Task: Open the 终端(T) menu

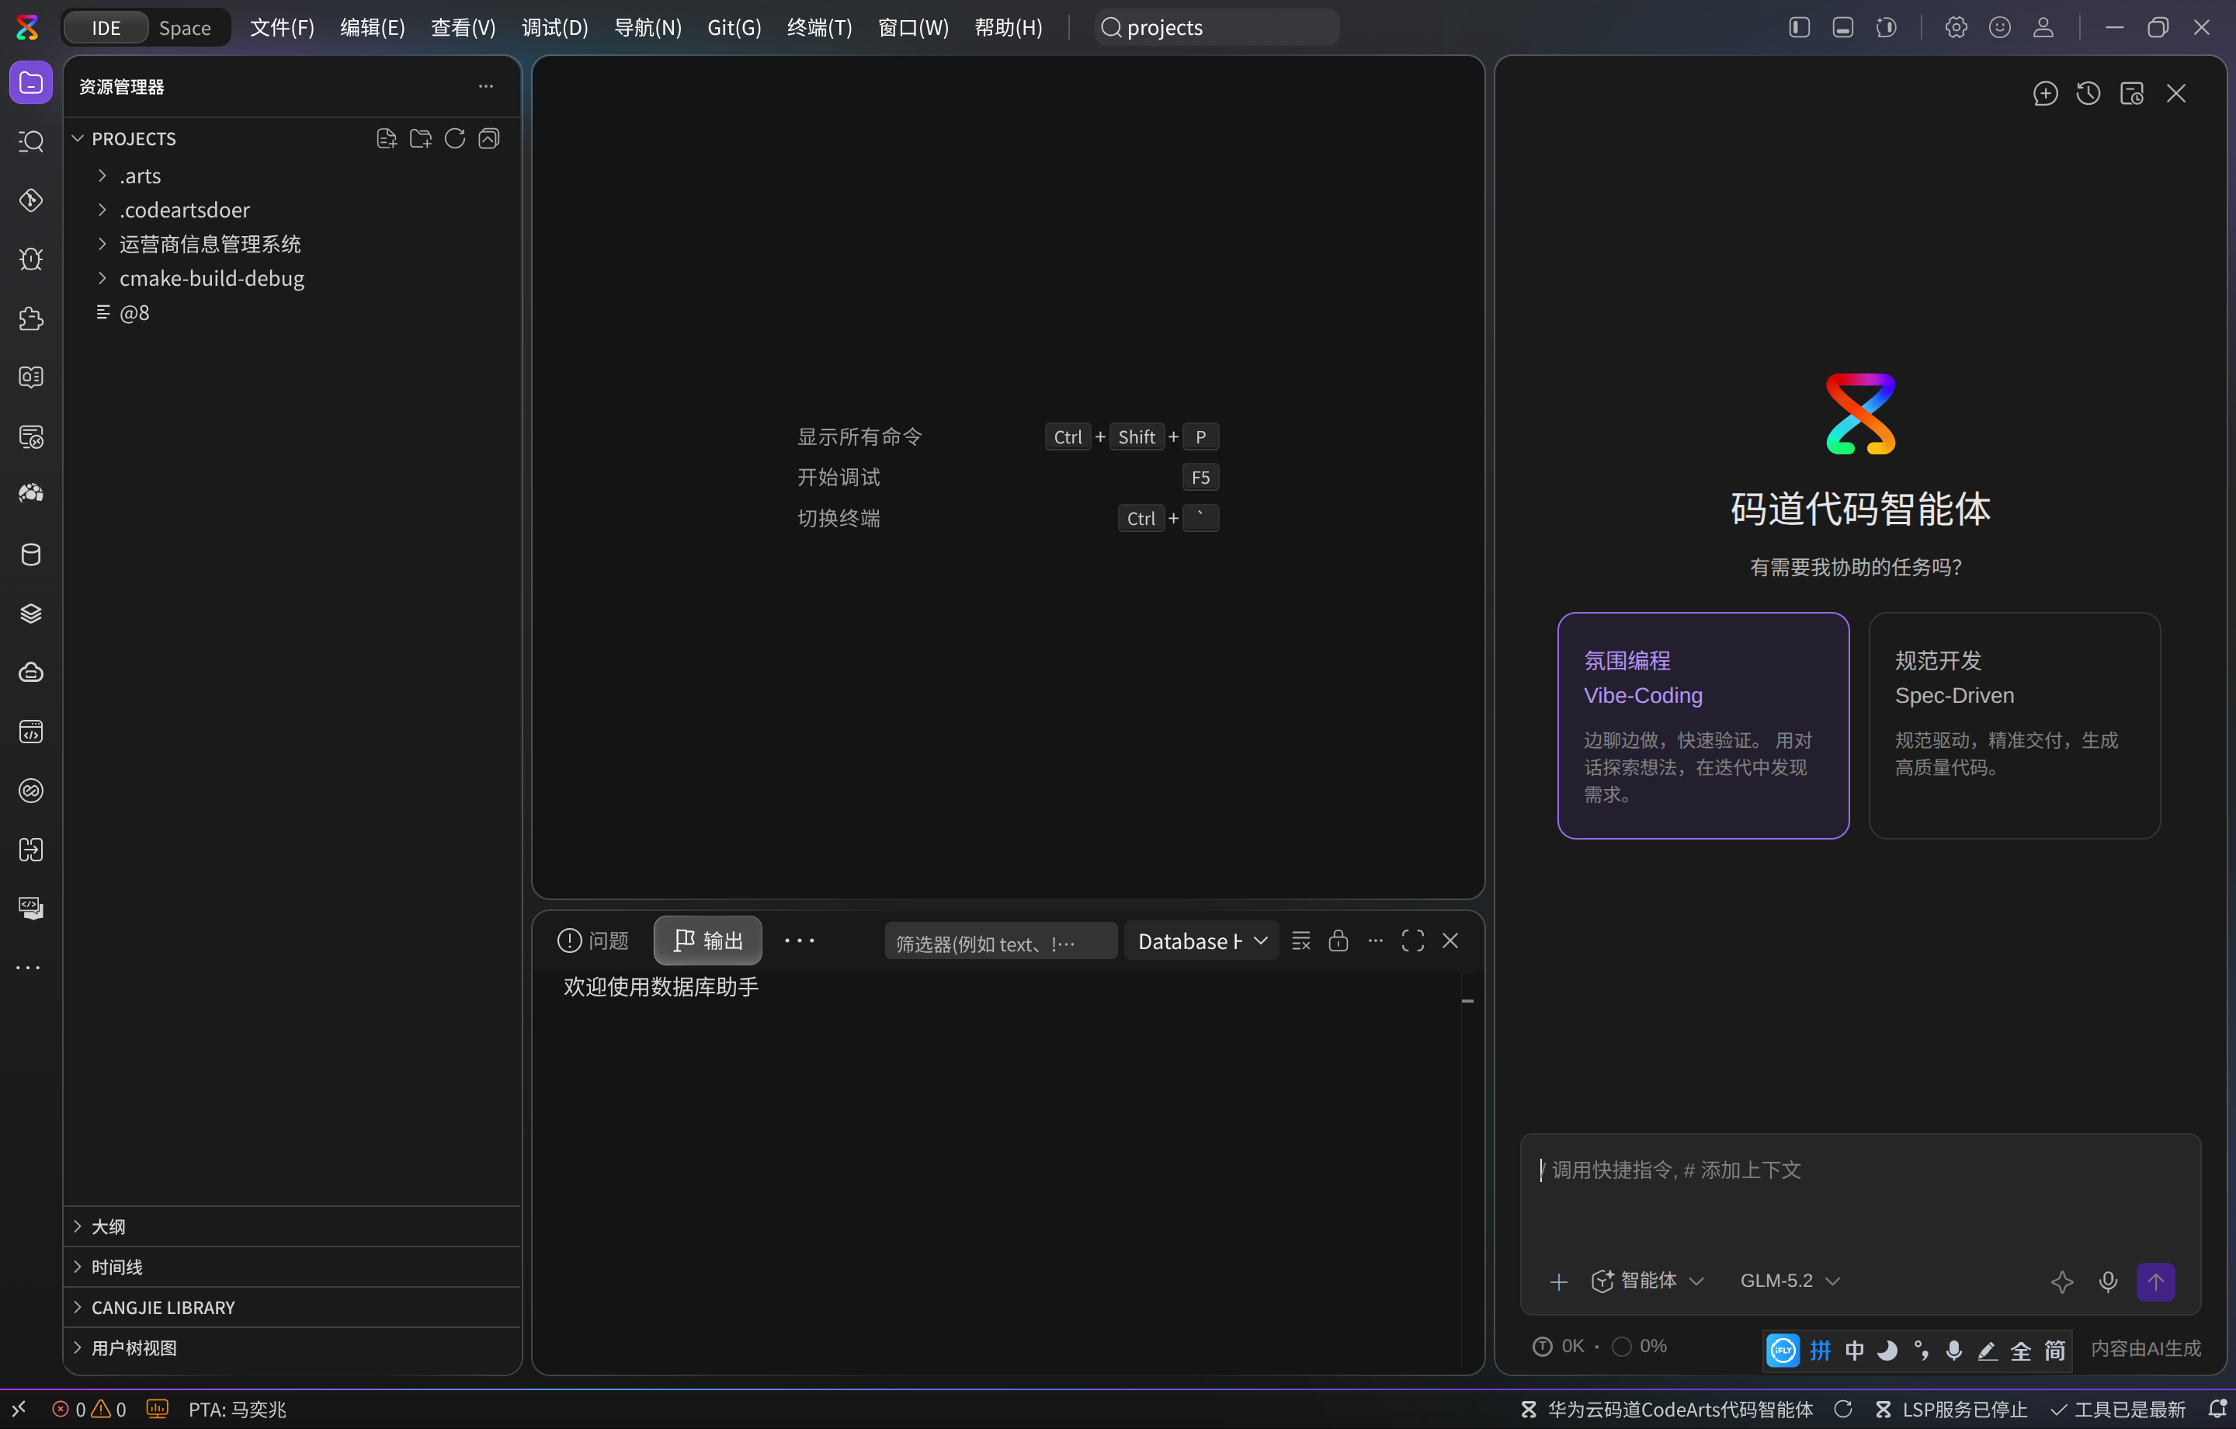Action: (x=819, y=28)
